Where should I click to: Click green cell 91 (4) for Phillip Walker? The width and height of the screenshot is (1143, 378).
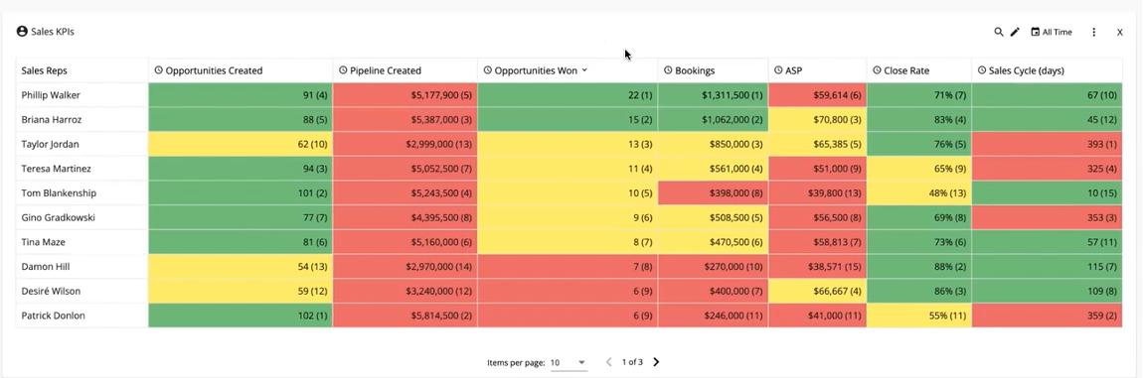pyautogui.click(x=241, y=95)
